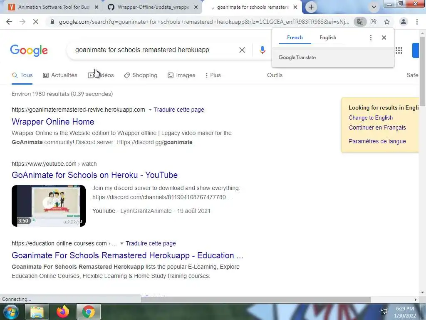Stop loading the page
The height and width of the screenshot is (320, 426).
tap(36, 22)
